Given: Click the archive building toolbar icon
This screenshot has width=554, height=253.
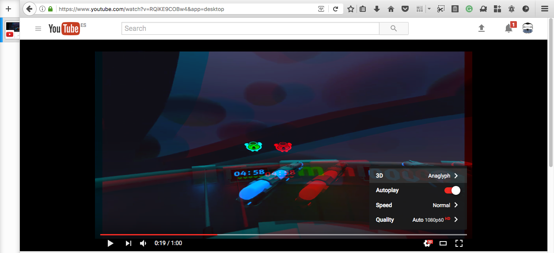Looking at the screenshot, I should point(455,9).
